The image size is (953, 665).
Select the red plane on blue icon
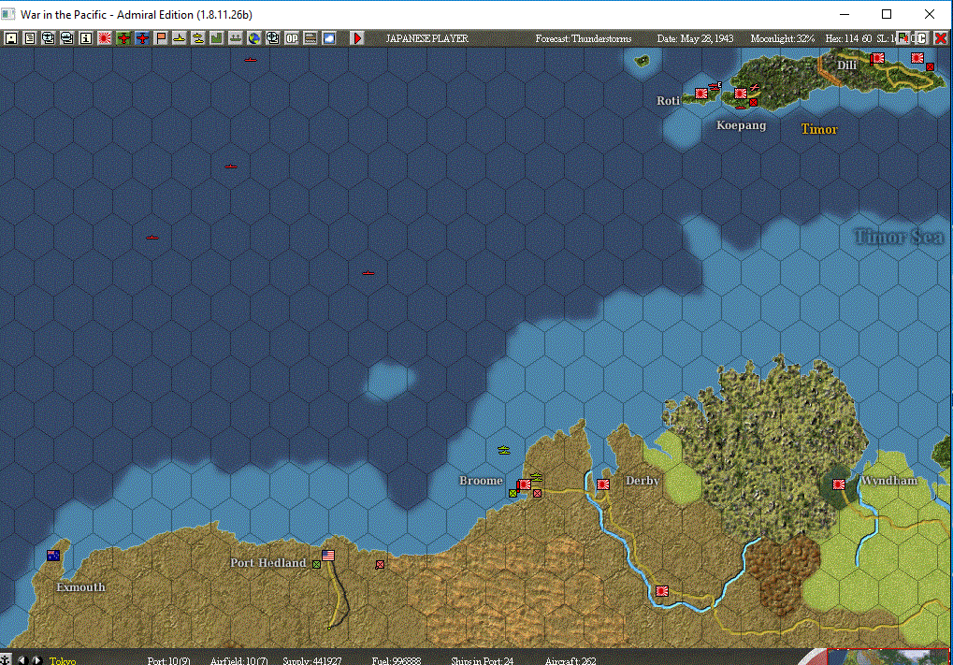[142, 38]
